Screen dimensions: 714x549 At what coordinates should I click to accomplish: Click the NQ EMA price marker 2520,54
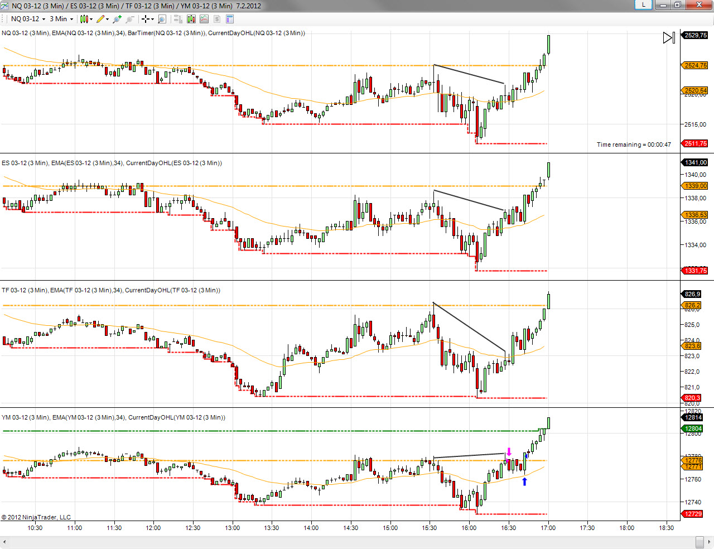pyautogui.click(x=694, y=90)
